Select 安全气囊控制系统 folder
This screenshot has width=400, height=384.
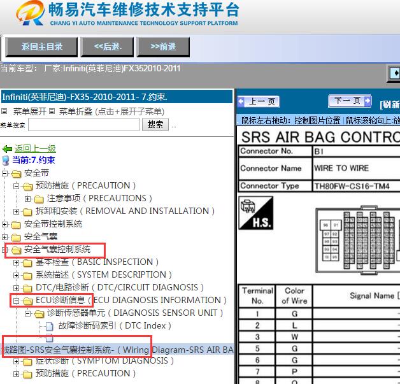pyautogui.click(x=57, y=249)
